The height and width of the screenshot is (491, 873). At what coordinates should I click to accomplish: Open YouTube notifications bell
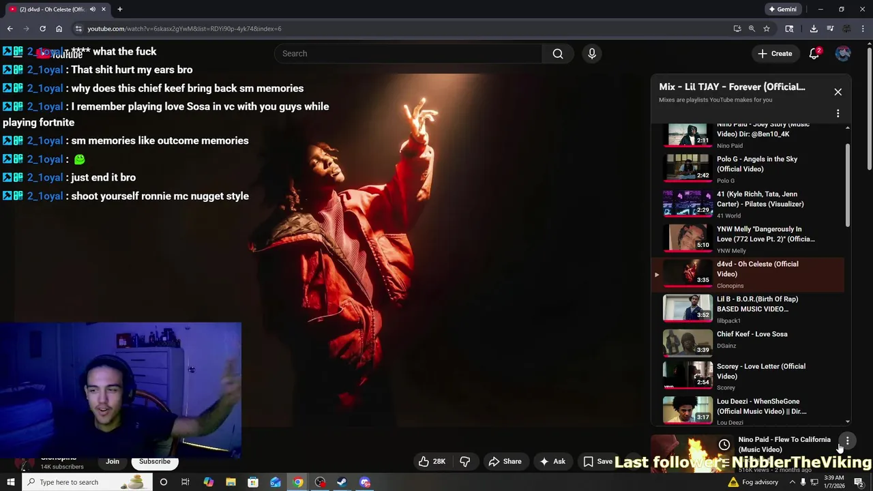[x=814, y=54]
